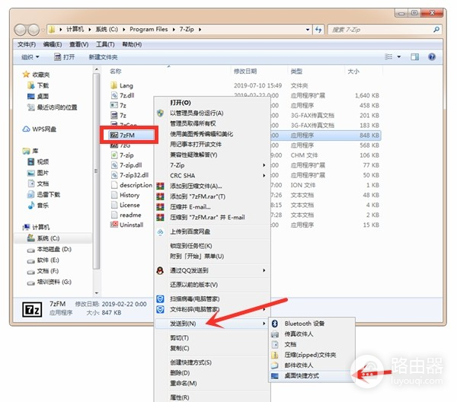Click the 迅雷下载 library icon
The width and height of the screenshot is (457, 402).
[x=31, y=194]
